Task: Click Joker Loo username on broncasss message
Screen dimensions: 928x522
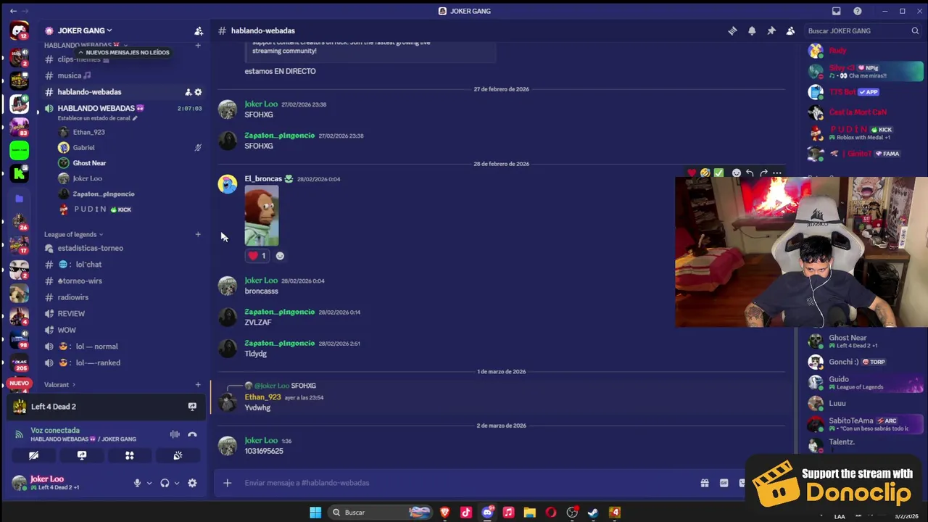Action: tap(261, 281)
